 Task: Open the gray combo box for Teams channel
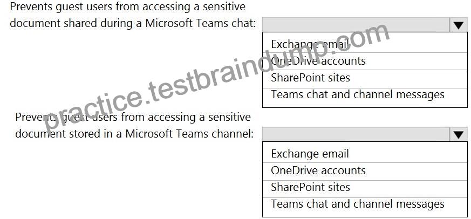356,134
